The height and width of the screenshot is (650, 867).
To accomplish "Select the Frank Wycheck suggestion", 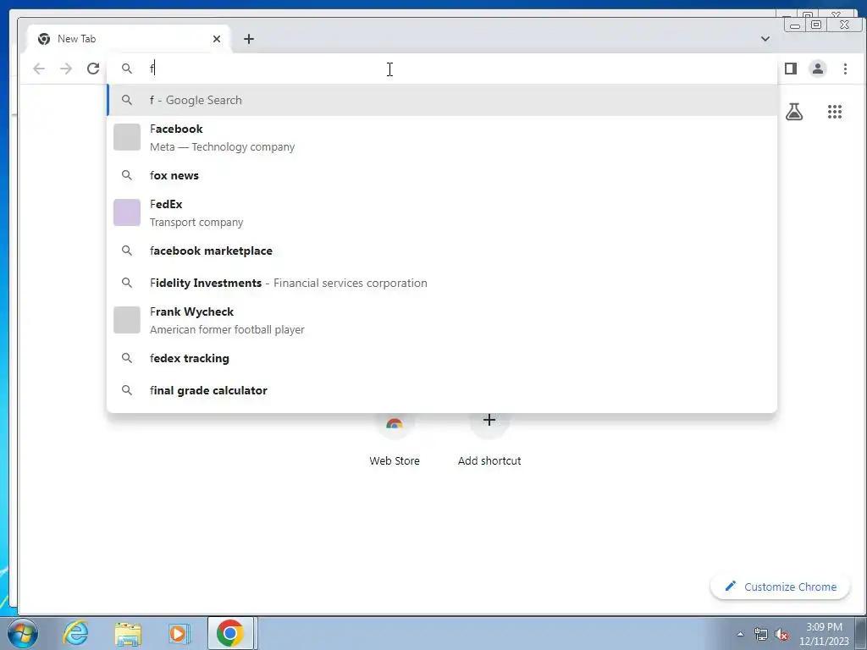I will 442,320.
